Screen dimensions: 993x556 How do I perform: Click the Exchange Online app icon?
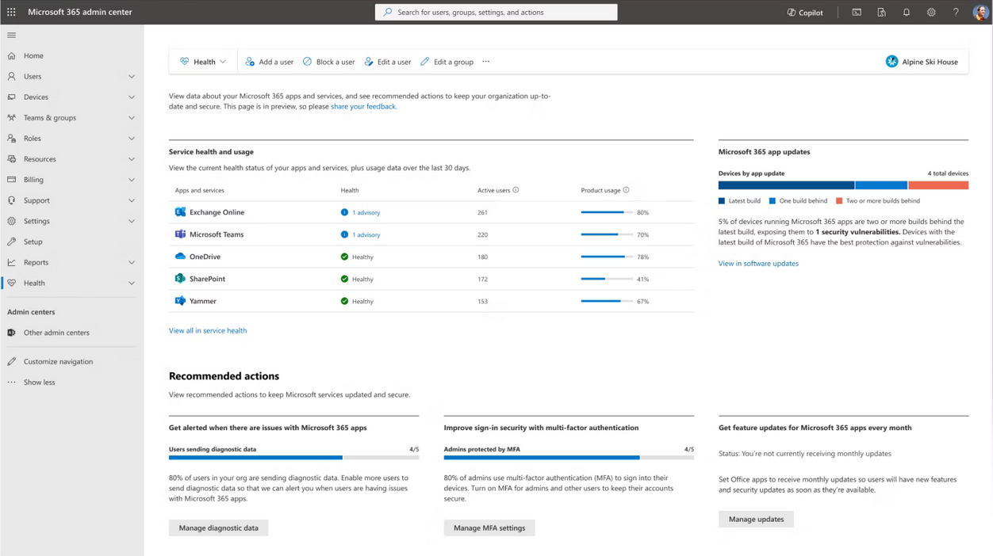(180, 212)
